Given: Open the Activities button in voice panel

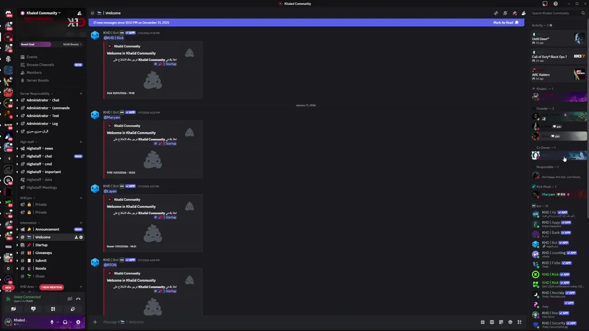Looking at the screenshot, I should [x=53, y=309].
